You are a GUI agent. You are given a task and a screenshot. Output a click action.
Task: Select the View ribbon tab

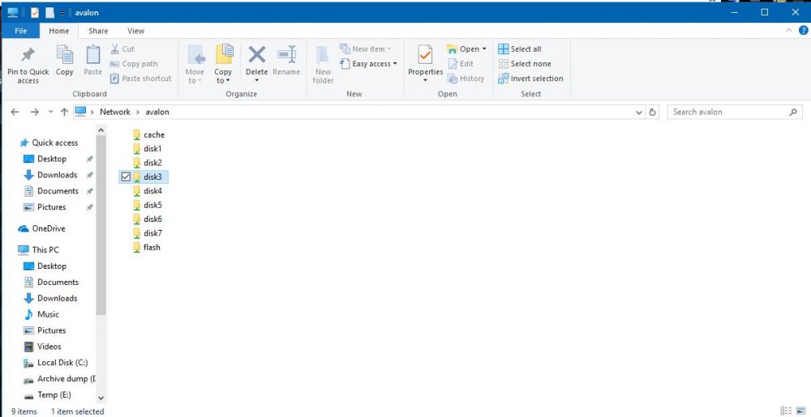click(x=135, y=31)
